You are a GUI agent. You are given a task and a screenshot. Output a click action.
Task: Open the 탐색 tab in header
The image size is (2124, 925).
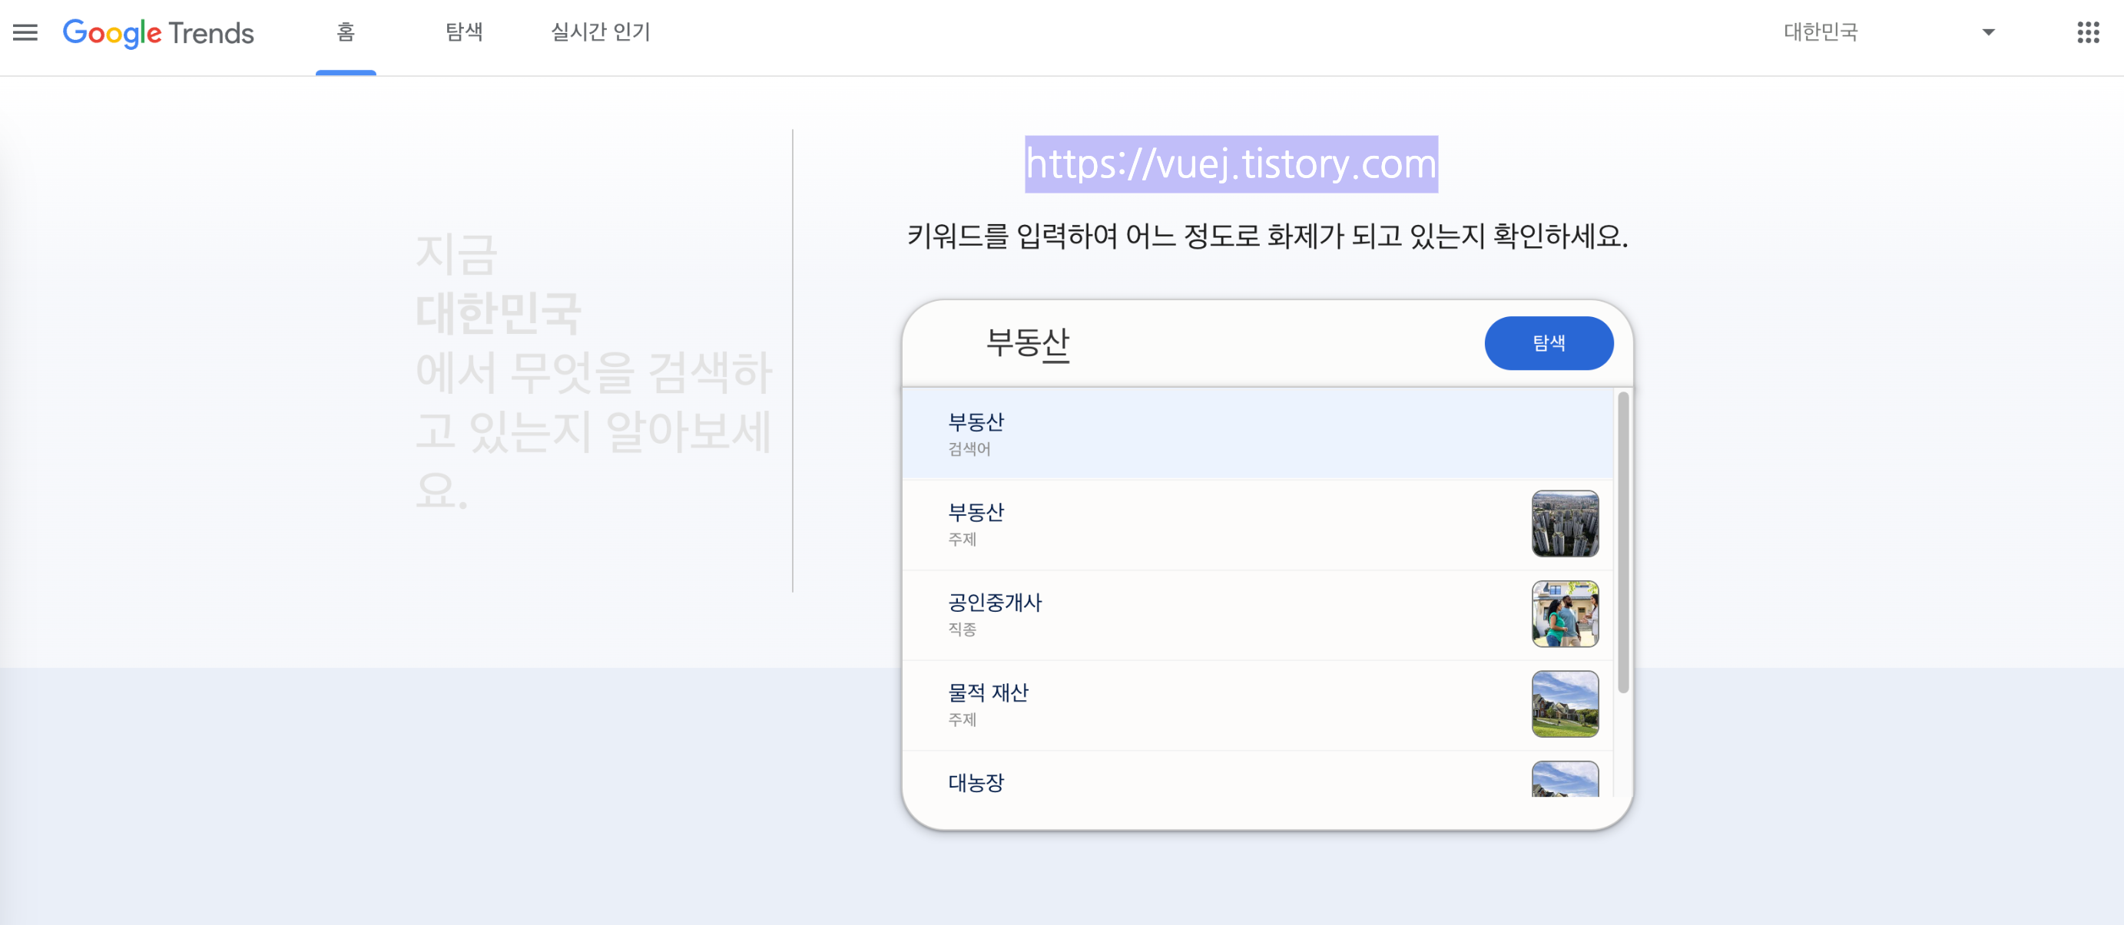[463, 32]
